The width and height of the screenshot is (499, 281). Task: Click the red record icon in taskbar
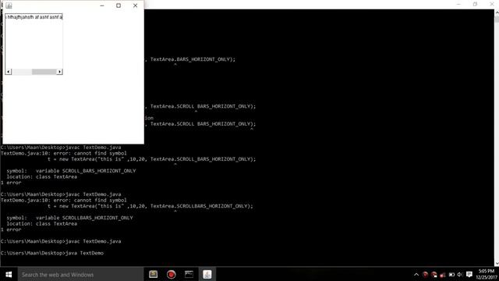[172, 274]
